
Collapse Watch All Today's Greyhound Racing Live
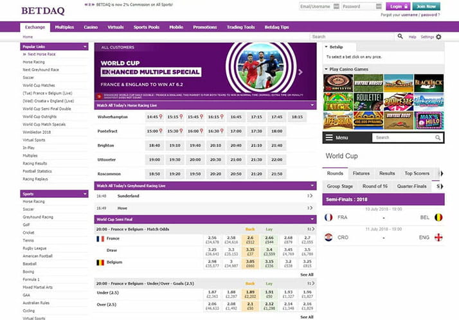point(312,186)
